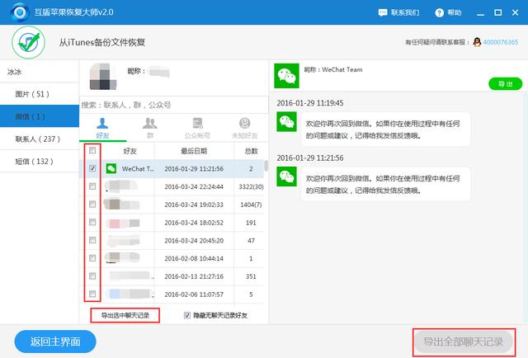
Task: Click the 最后日期 column header
Action: tap(194, 151)
